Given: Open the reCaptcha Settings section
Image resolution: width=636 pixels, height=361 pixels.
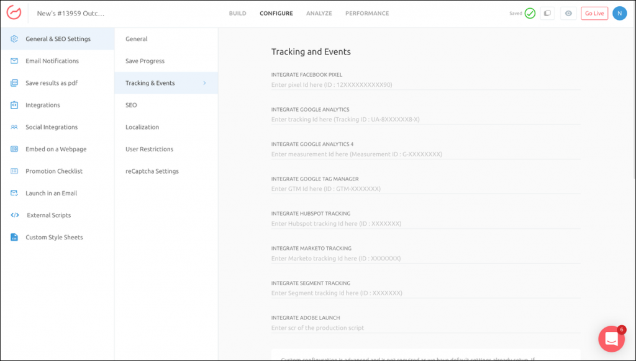Looking at the screenshot, I should coord(152,171).
